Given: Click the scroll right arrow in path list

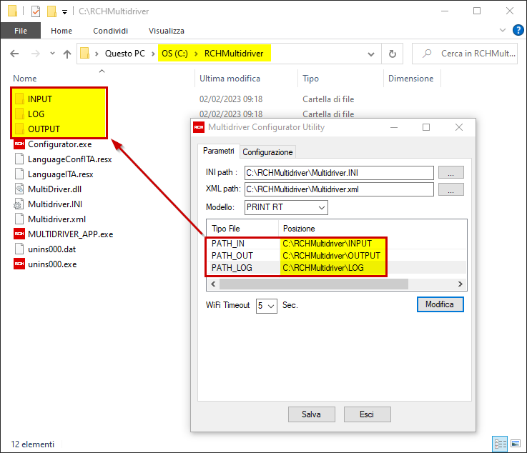Looking at the screenshot, I should click(x=460, y=284).
